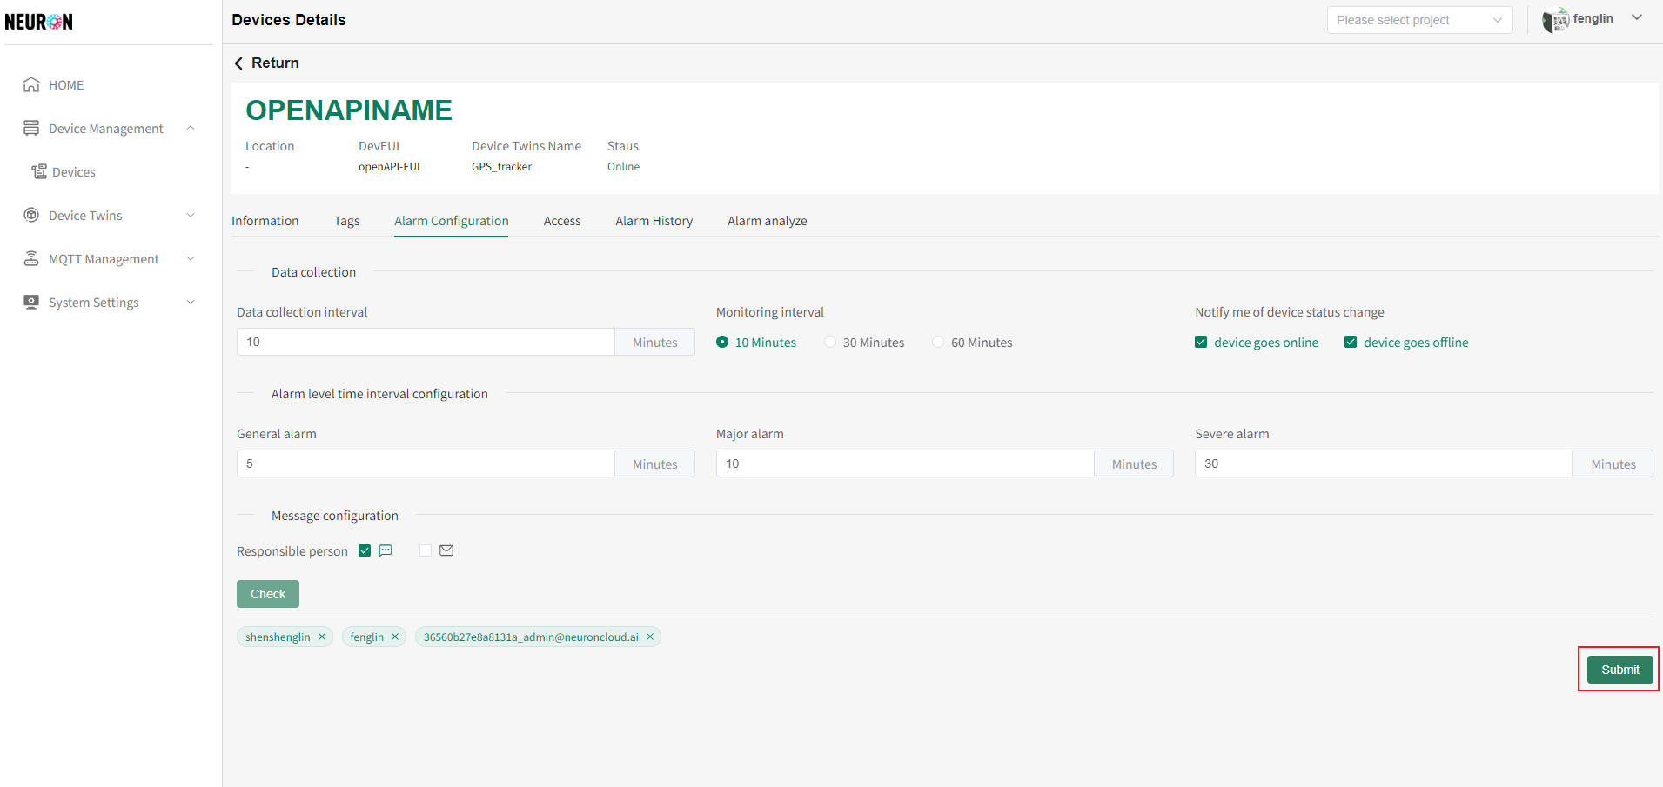This screenshot has width=1663, height=787.
Task: Toggle device goes online notification
Action: 1201,343
